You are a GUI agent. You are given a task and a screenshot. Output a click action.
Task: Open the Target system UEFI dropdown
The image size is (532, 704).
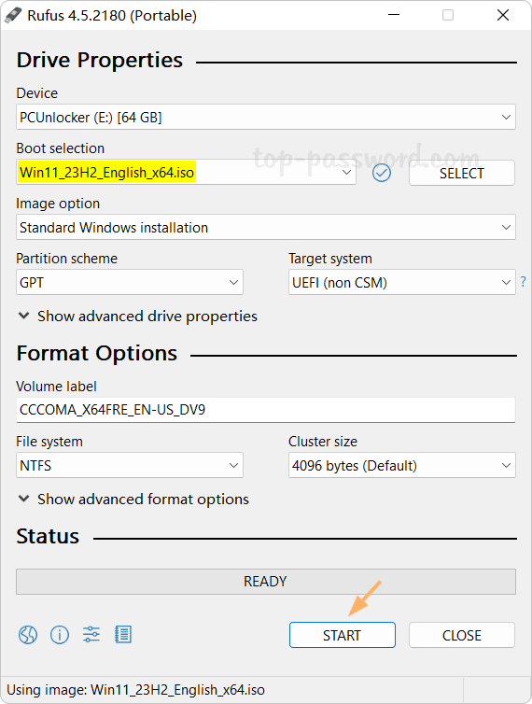coord(402,282)
